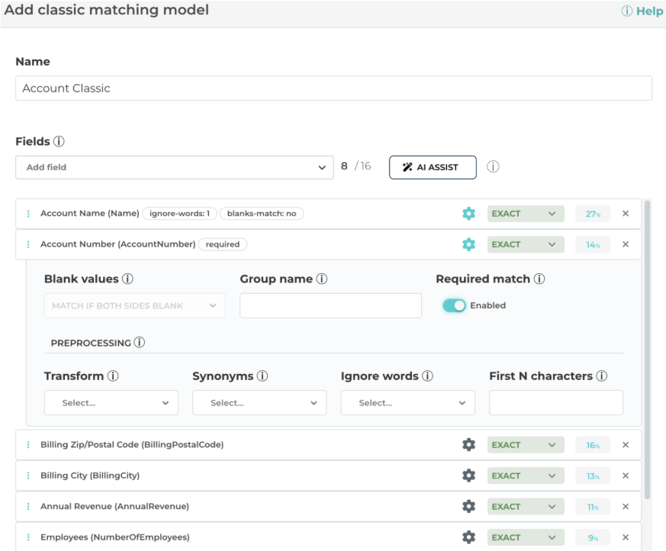Open settings gear for Annual Revenue field

click(x=468, y=507)
